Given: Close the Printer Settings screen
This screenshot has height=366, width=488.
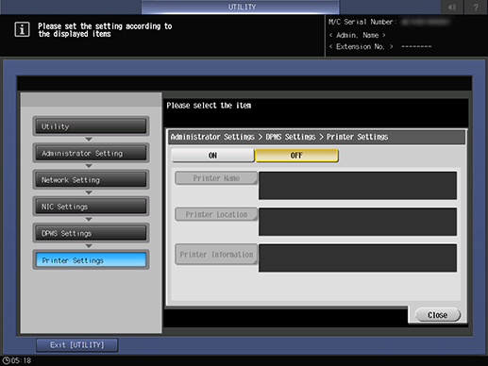Looking at the screenshot, I should point(438,315).
